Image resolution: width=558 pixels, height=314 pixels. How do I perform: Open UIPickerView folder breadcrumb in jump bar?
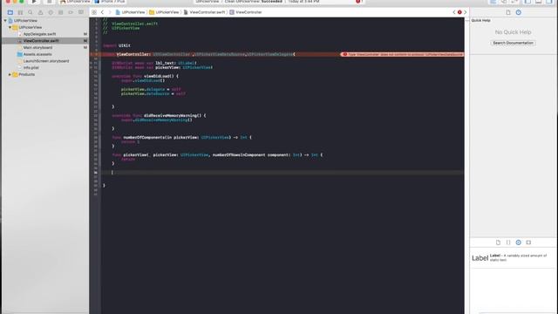(164, 12)
